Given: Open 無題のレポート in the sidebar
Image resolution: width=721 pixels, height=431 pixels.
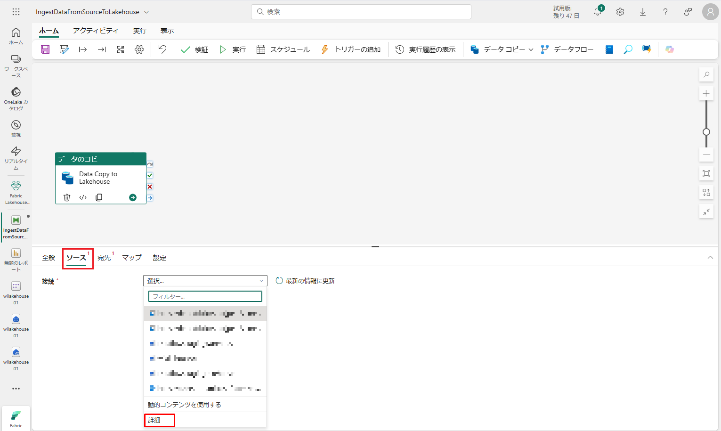Looking at the screenshot, I should 16,260.
